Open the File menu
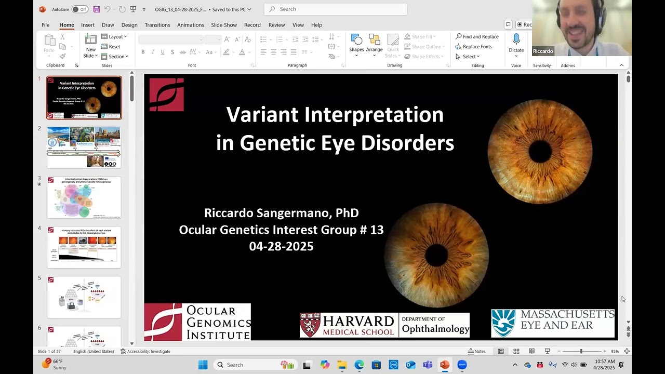665x374 pixels. click(46, 25)
